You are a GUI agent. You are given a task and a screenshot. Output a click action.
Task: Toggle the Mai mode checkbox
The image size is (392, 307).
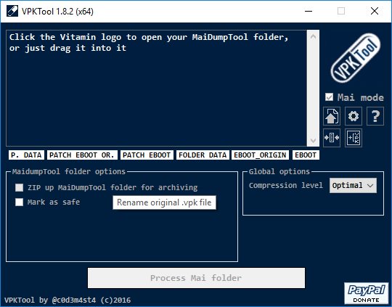click(329, 97)
